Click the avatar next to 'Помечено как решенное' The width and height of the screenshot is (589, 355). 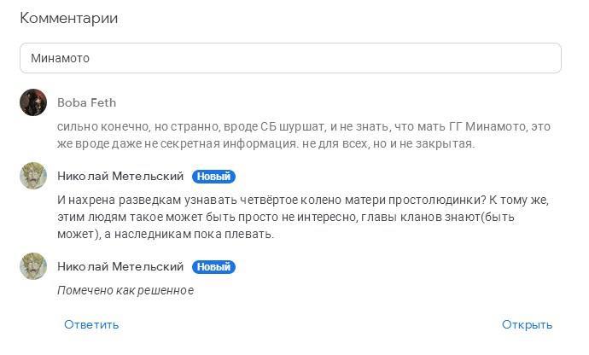coord(32,267)
